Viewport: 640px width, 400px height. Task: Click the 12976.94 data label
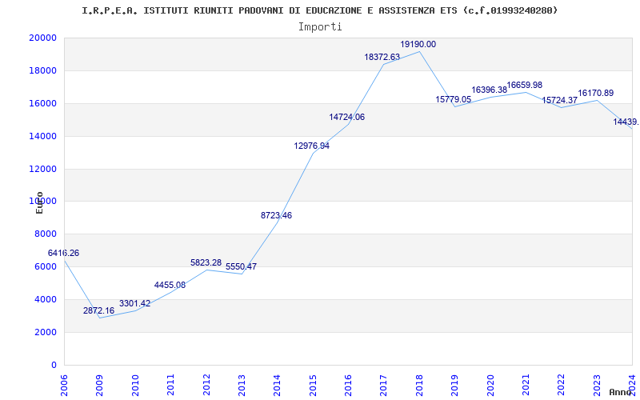click(312, 146)
